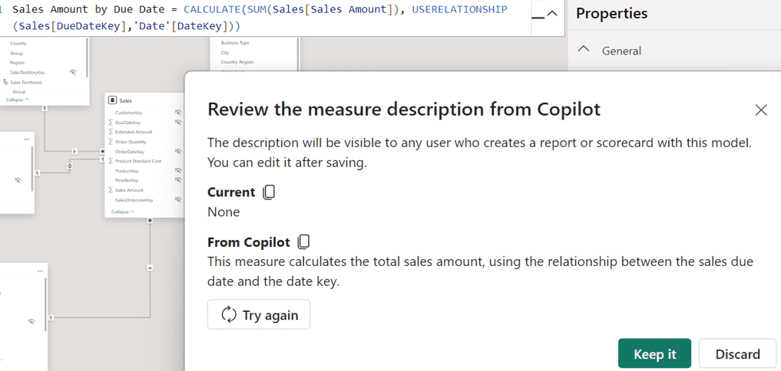781x371 pixels.
Task: Collapse the formula bar with the chevron
Action: click(x=551, y=14)
